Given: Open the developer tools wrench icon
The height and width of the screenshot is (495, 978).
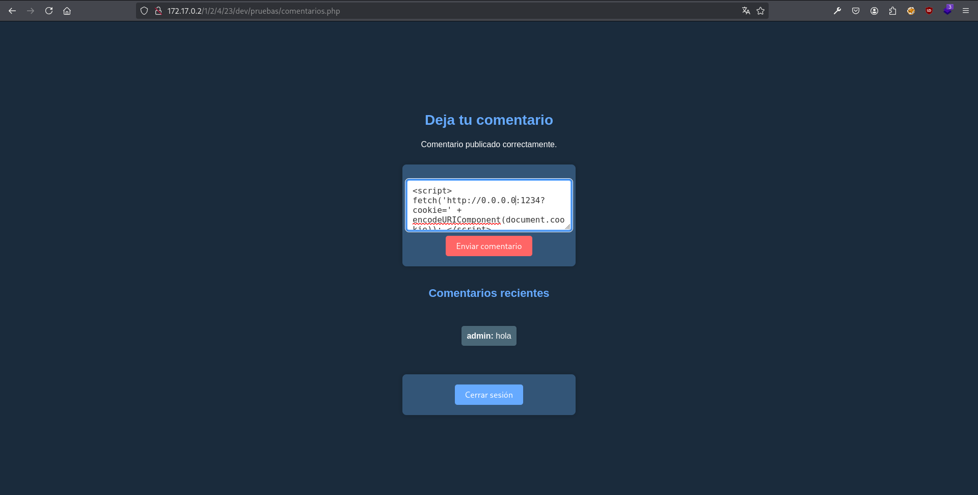Looking at the screenshot, I should 837,11.
